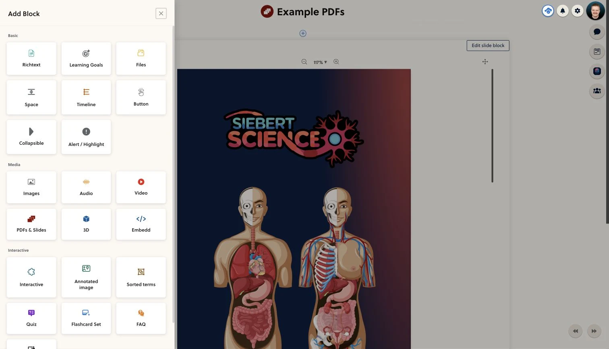This screenshot has height=349, width=609.
Task: Open the chat bubble sidebar button
Action: [597, 32]
